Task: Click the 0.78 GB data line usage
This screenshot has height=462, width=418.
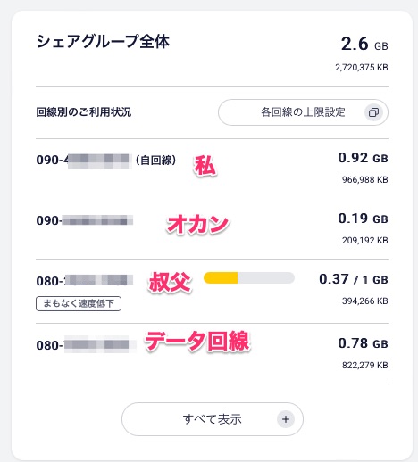Action: point(363,343)
